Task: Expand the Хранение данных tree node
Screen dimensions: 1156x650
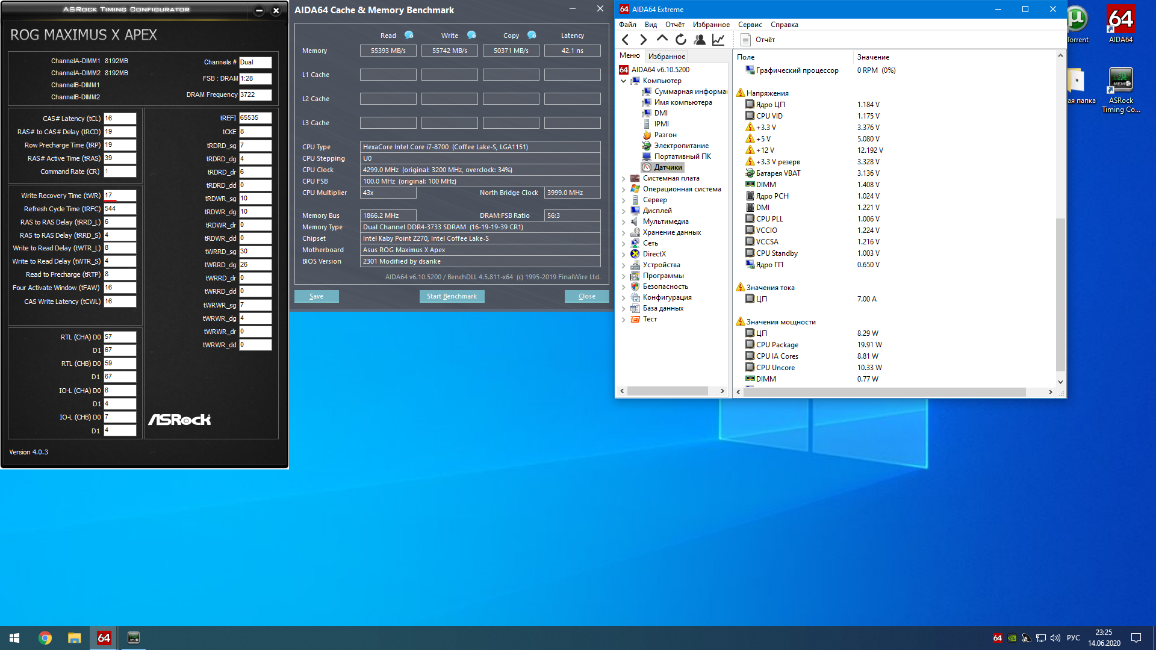Action: pyautogui.click(x=623, y=233)
